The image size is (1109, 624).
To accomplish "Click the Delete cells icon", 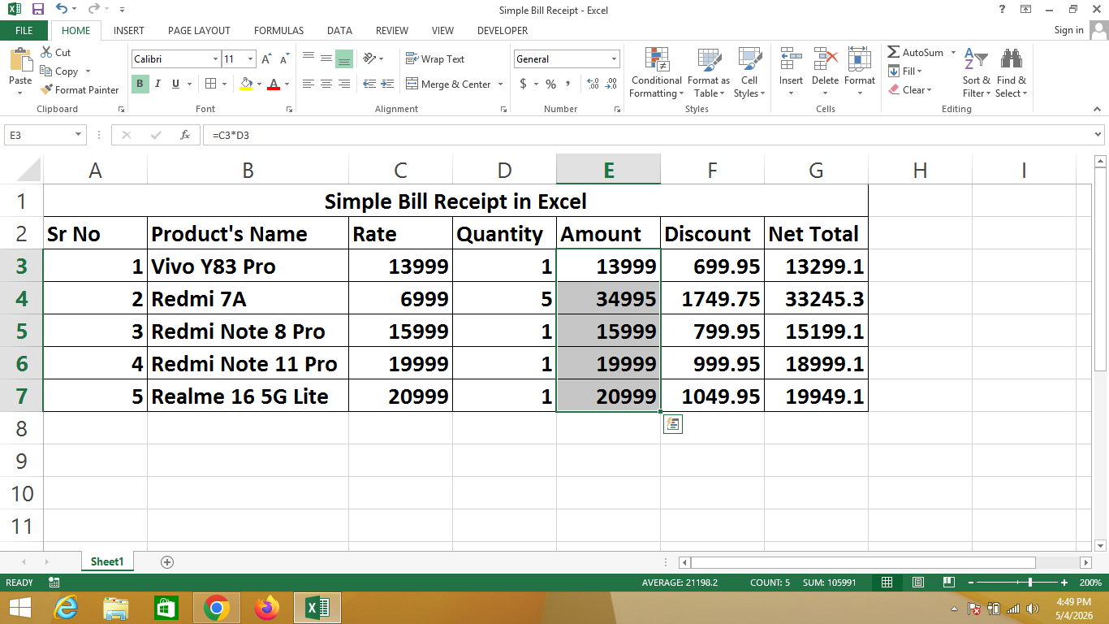I will click(825, 58).
